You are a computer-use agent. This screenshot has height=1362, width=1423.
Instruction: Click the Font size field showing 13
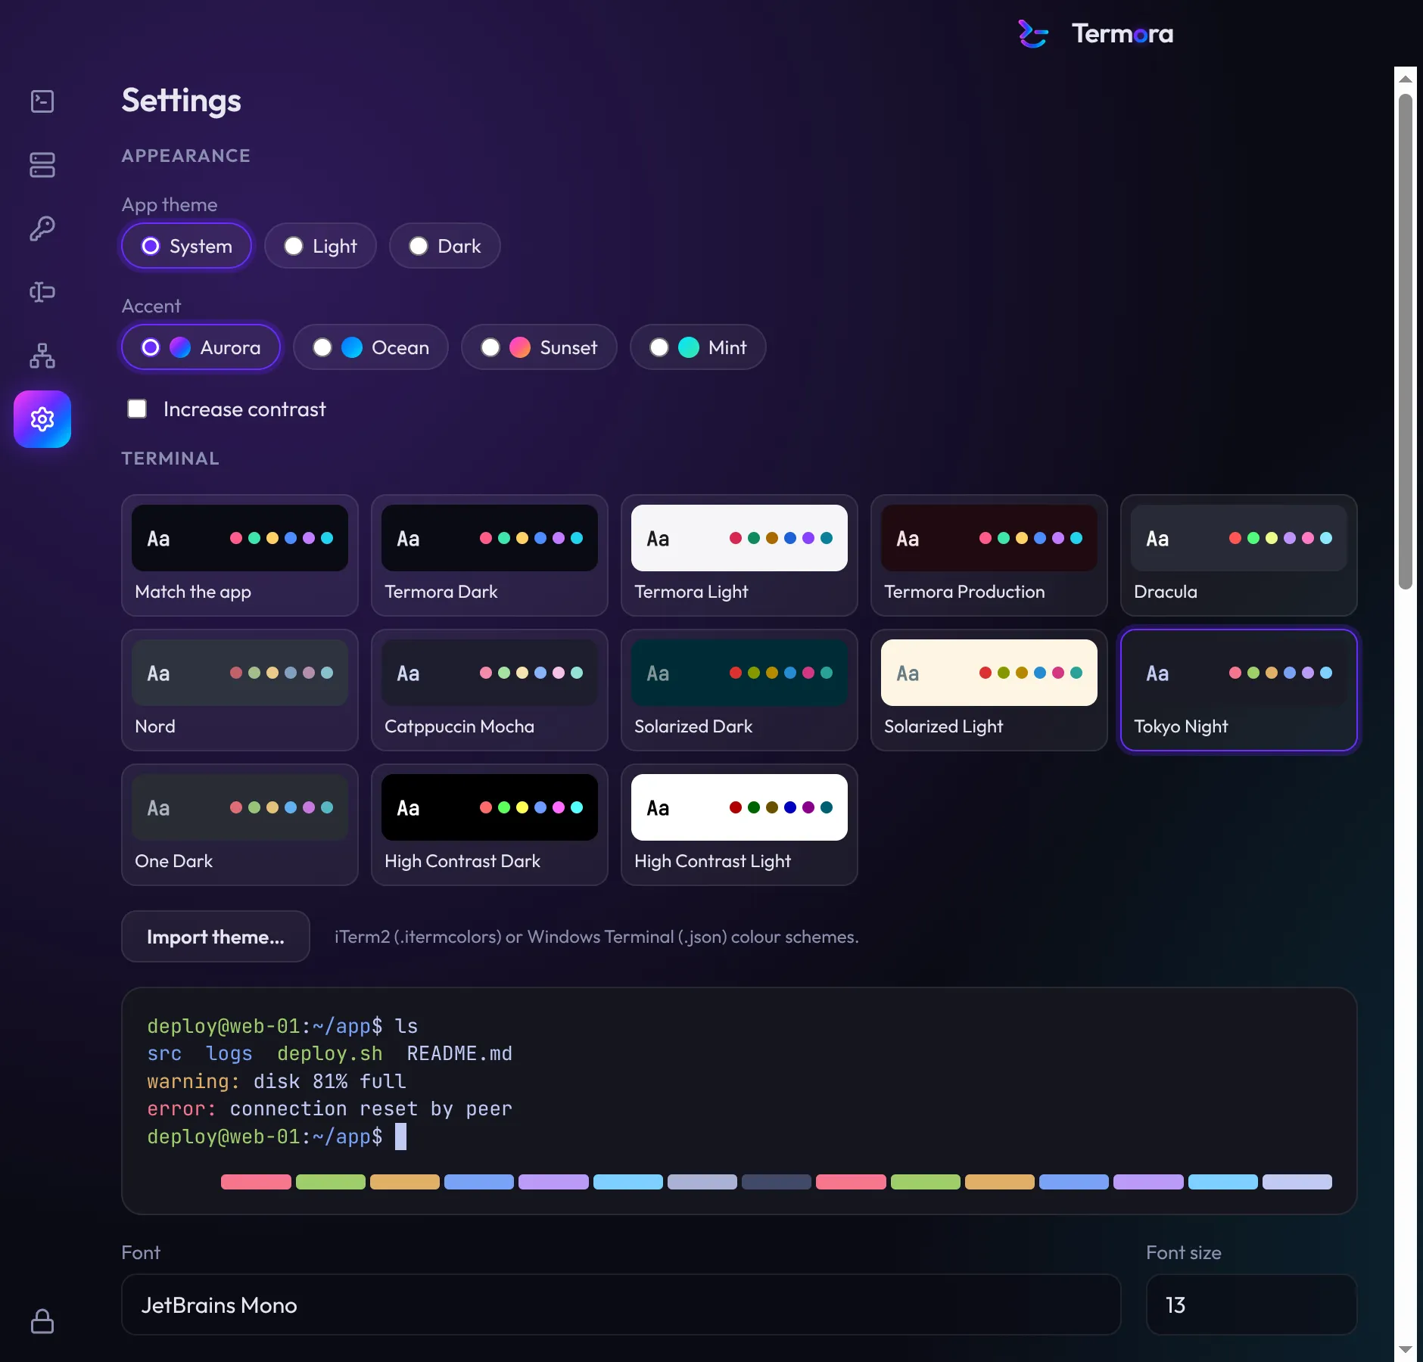(1252, 1304)
